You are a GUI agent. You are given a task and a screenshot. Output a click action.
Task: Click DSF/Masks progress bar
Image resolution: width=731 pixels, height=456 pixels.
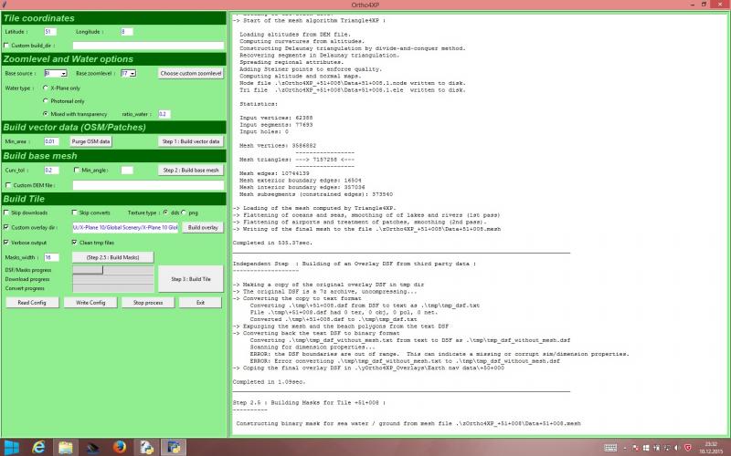click(x=112, y=270)
